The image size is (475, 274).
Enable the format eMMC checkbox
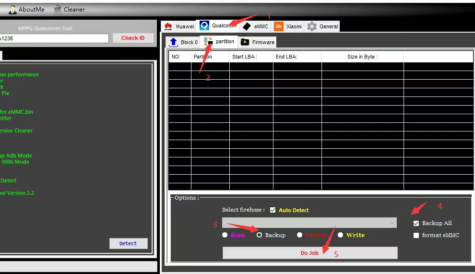click(x=416, y=235)
